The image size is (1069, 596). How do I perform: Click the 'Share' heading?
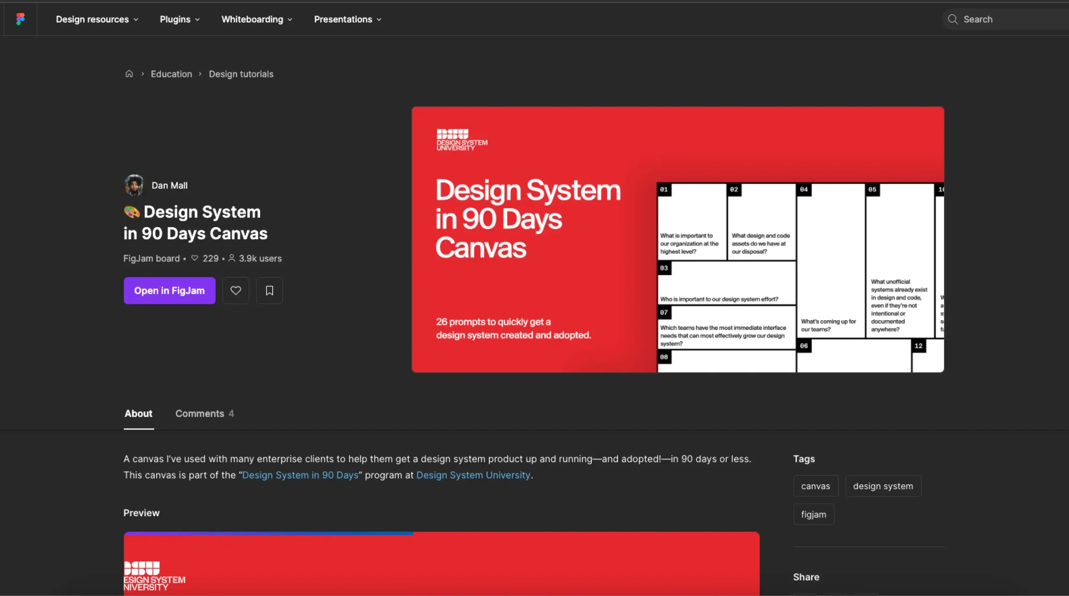806,577
